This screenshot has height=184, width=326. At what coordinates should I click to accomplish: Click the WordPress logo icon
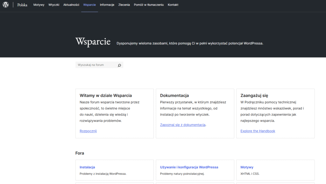pos(6,4)
